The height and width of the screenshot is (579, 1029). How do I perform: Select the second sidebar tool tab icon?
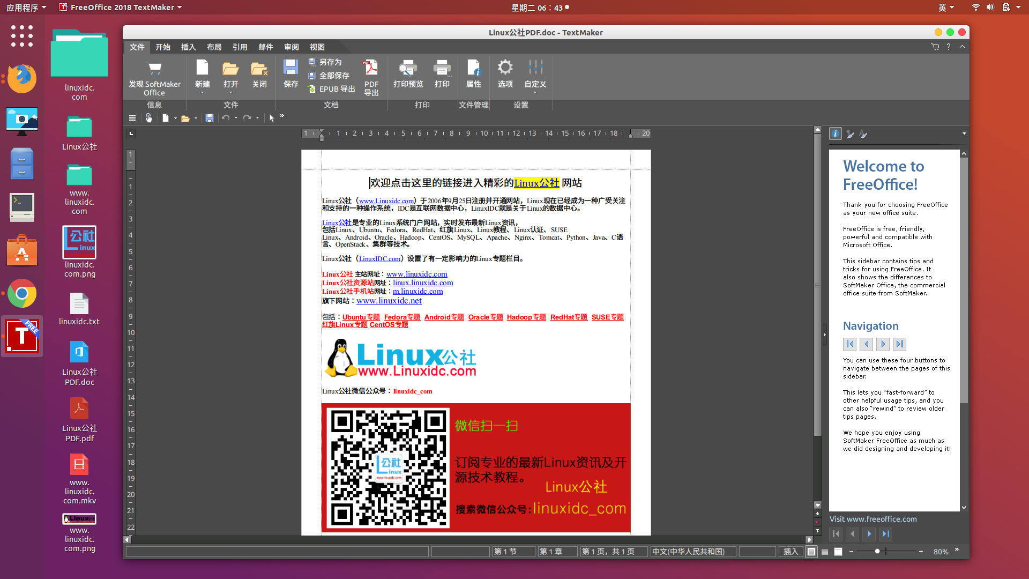(x=850, y=134)
